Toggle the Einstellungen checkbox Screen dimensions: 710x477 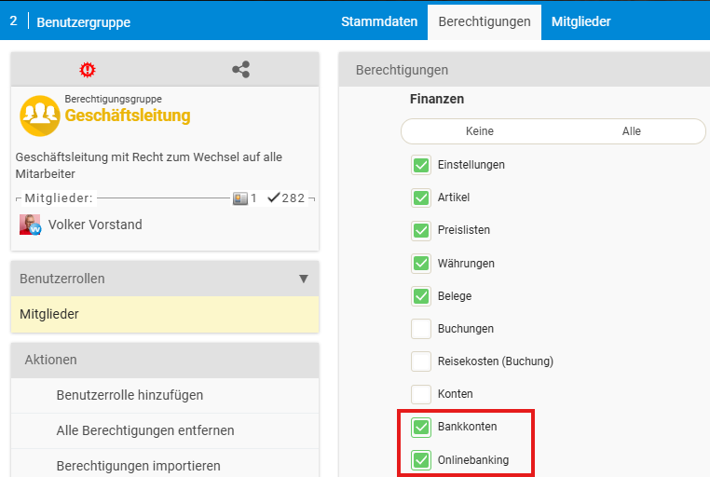[x=421, y=165]
